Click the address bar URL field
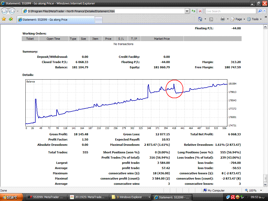 click(x=104, y=11)
